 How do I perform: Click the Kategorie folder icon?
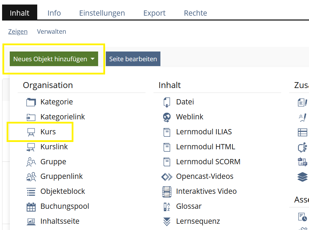tap(31, 102)
